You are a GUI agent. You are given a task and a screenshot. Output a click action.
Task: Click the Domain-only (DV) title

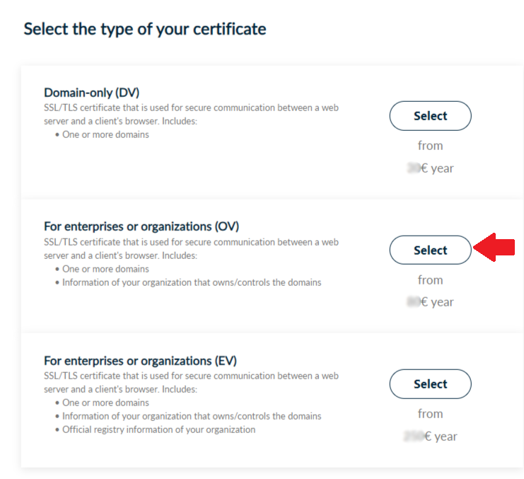(92, 93)
